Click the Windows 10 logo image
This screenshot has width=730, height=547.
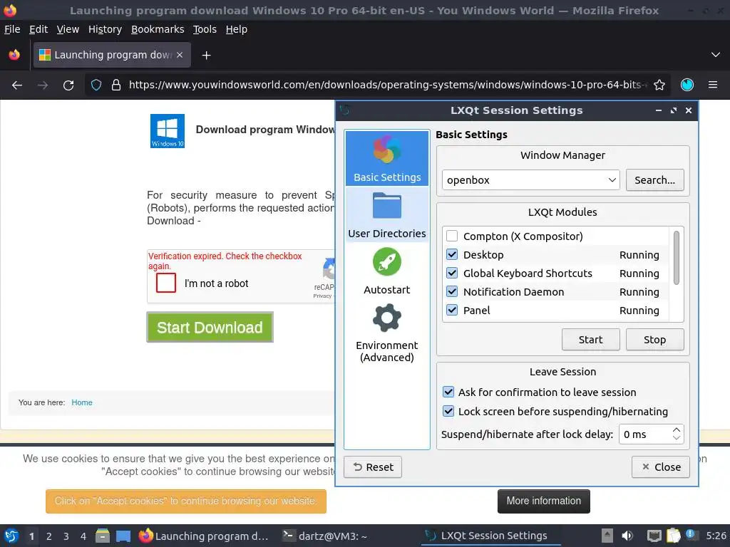coord(168,131)
